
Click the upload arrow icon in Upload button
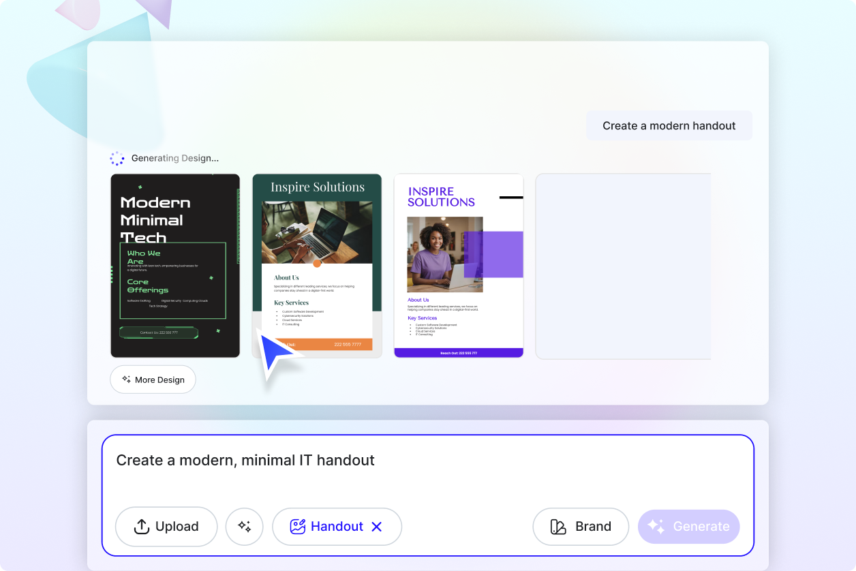[142, 527]
